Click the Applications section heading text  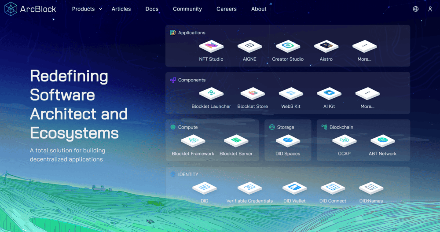coord(192,33)
